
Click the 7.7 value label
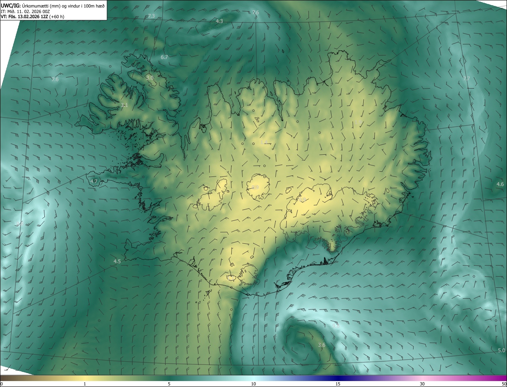point(467,78)
